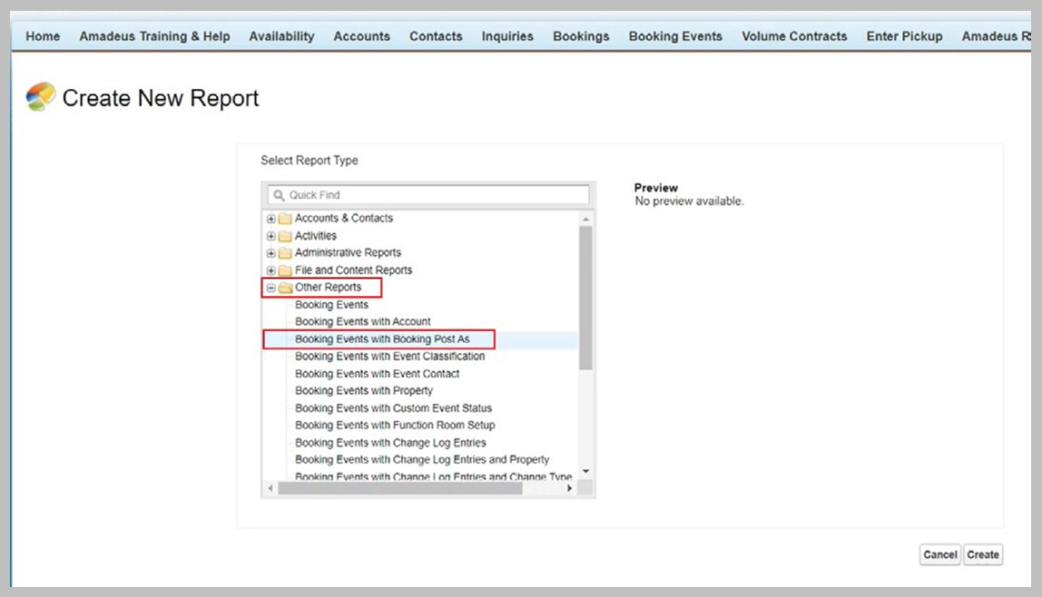
Task: Select File and Content Reports label
Action: (354, 269)
